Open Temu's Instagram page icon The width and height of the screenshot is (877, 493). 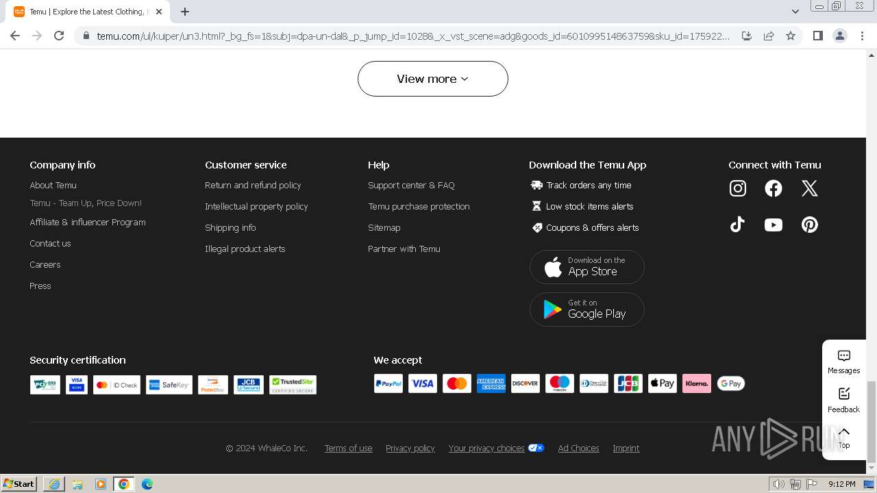click(738, 188)
